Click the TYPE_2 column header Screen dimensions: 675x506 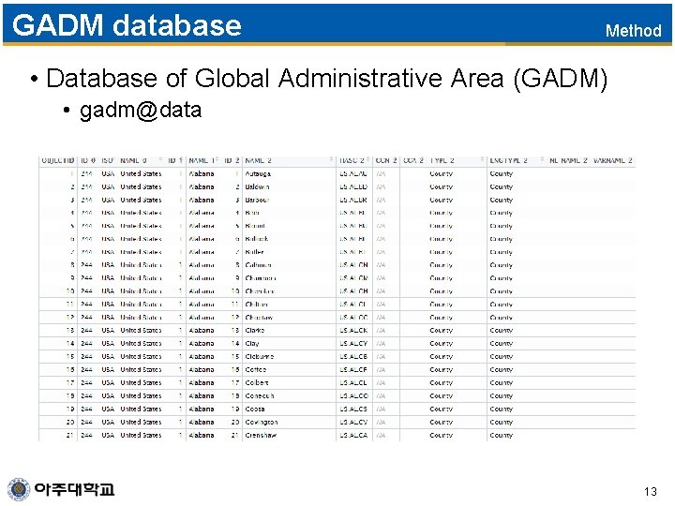pyautogui.click(x=442, y=160)
